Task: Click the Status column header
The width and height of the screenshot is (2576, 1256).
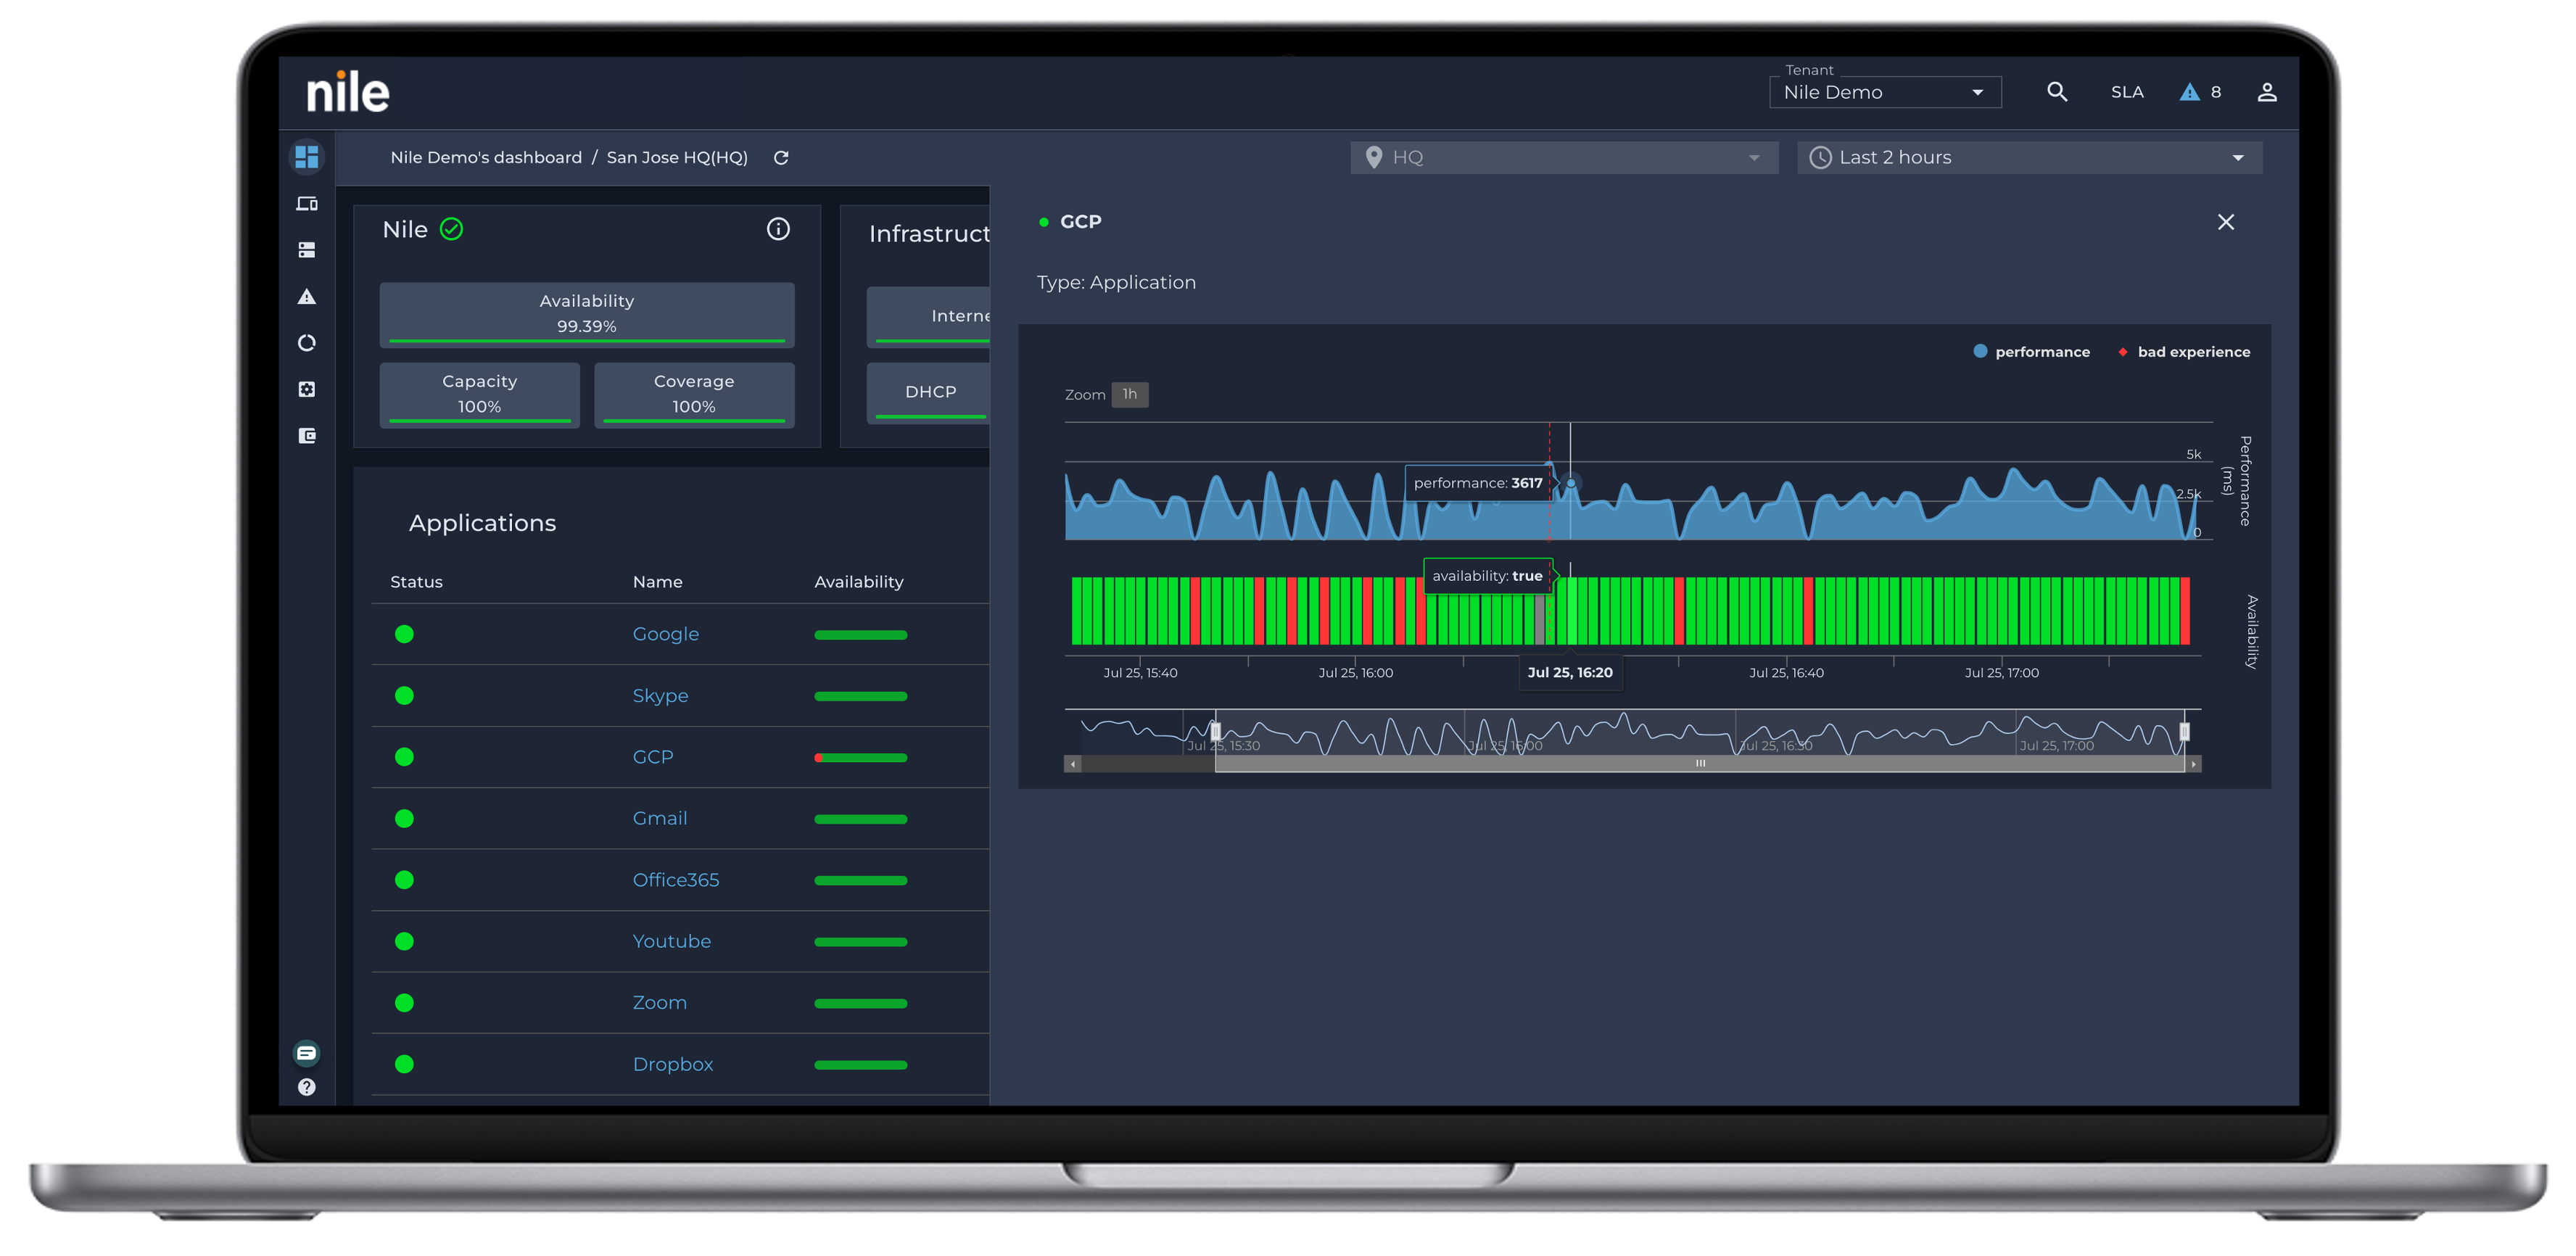Action: (x=416, y=582)
